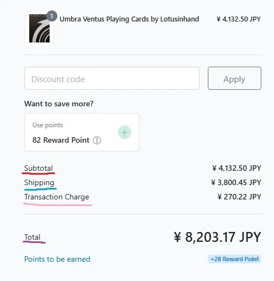This screenshot has width=274, height=281.
Task: Click the Apply discount button
Action: (234, 78)
